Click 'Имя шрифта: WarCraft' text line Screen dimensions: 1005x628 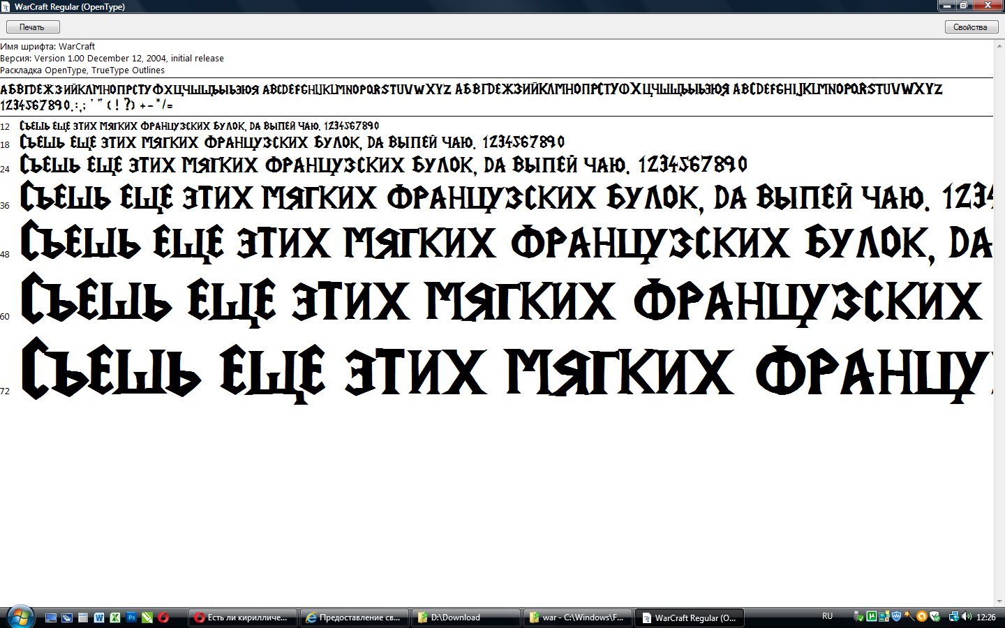click(x=47, y=46)
